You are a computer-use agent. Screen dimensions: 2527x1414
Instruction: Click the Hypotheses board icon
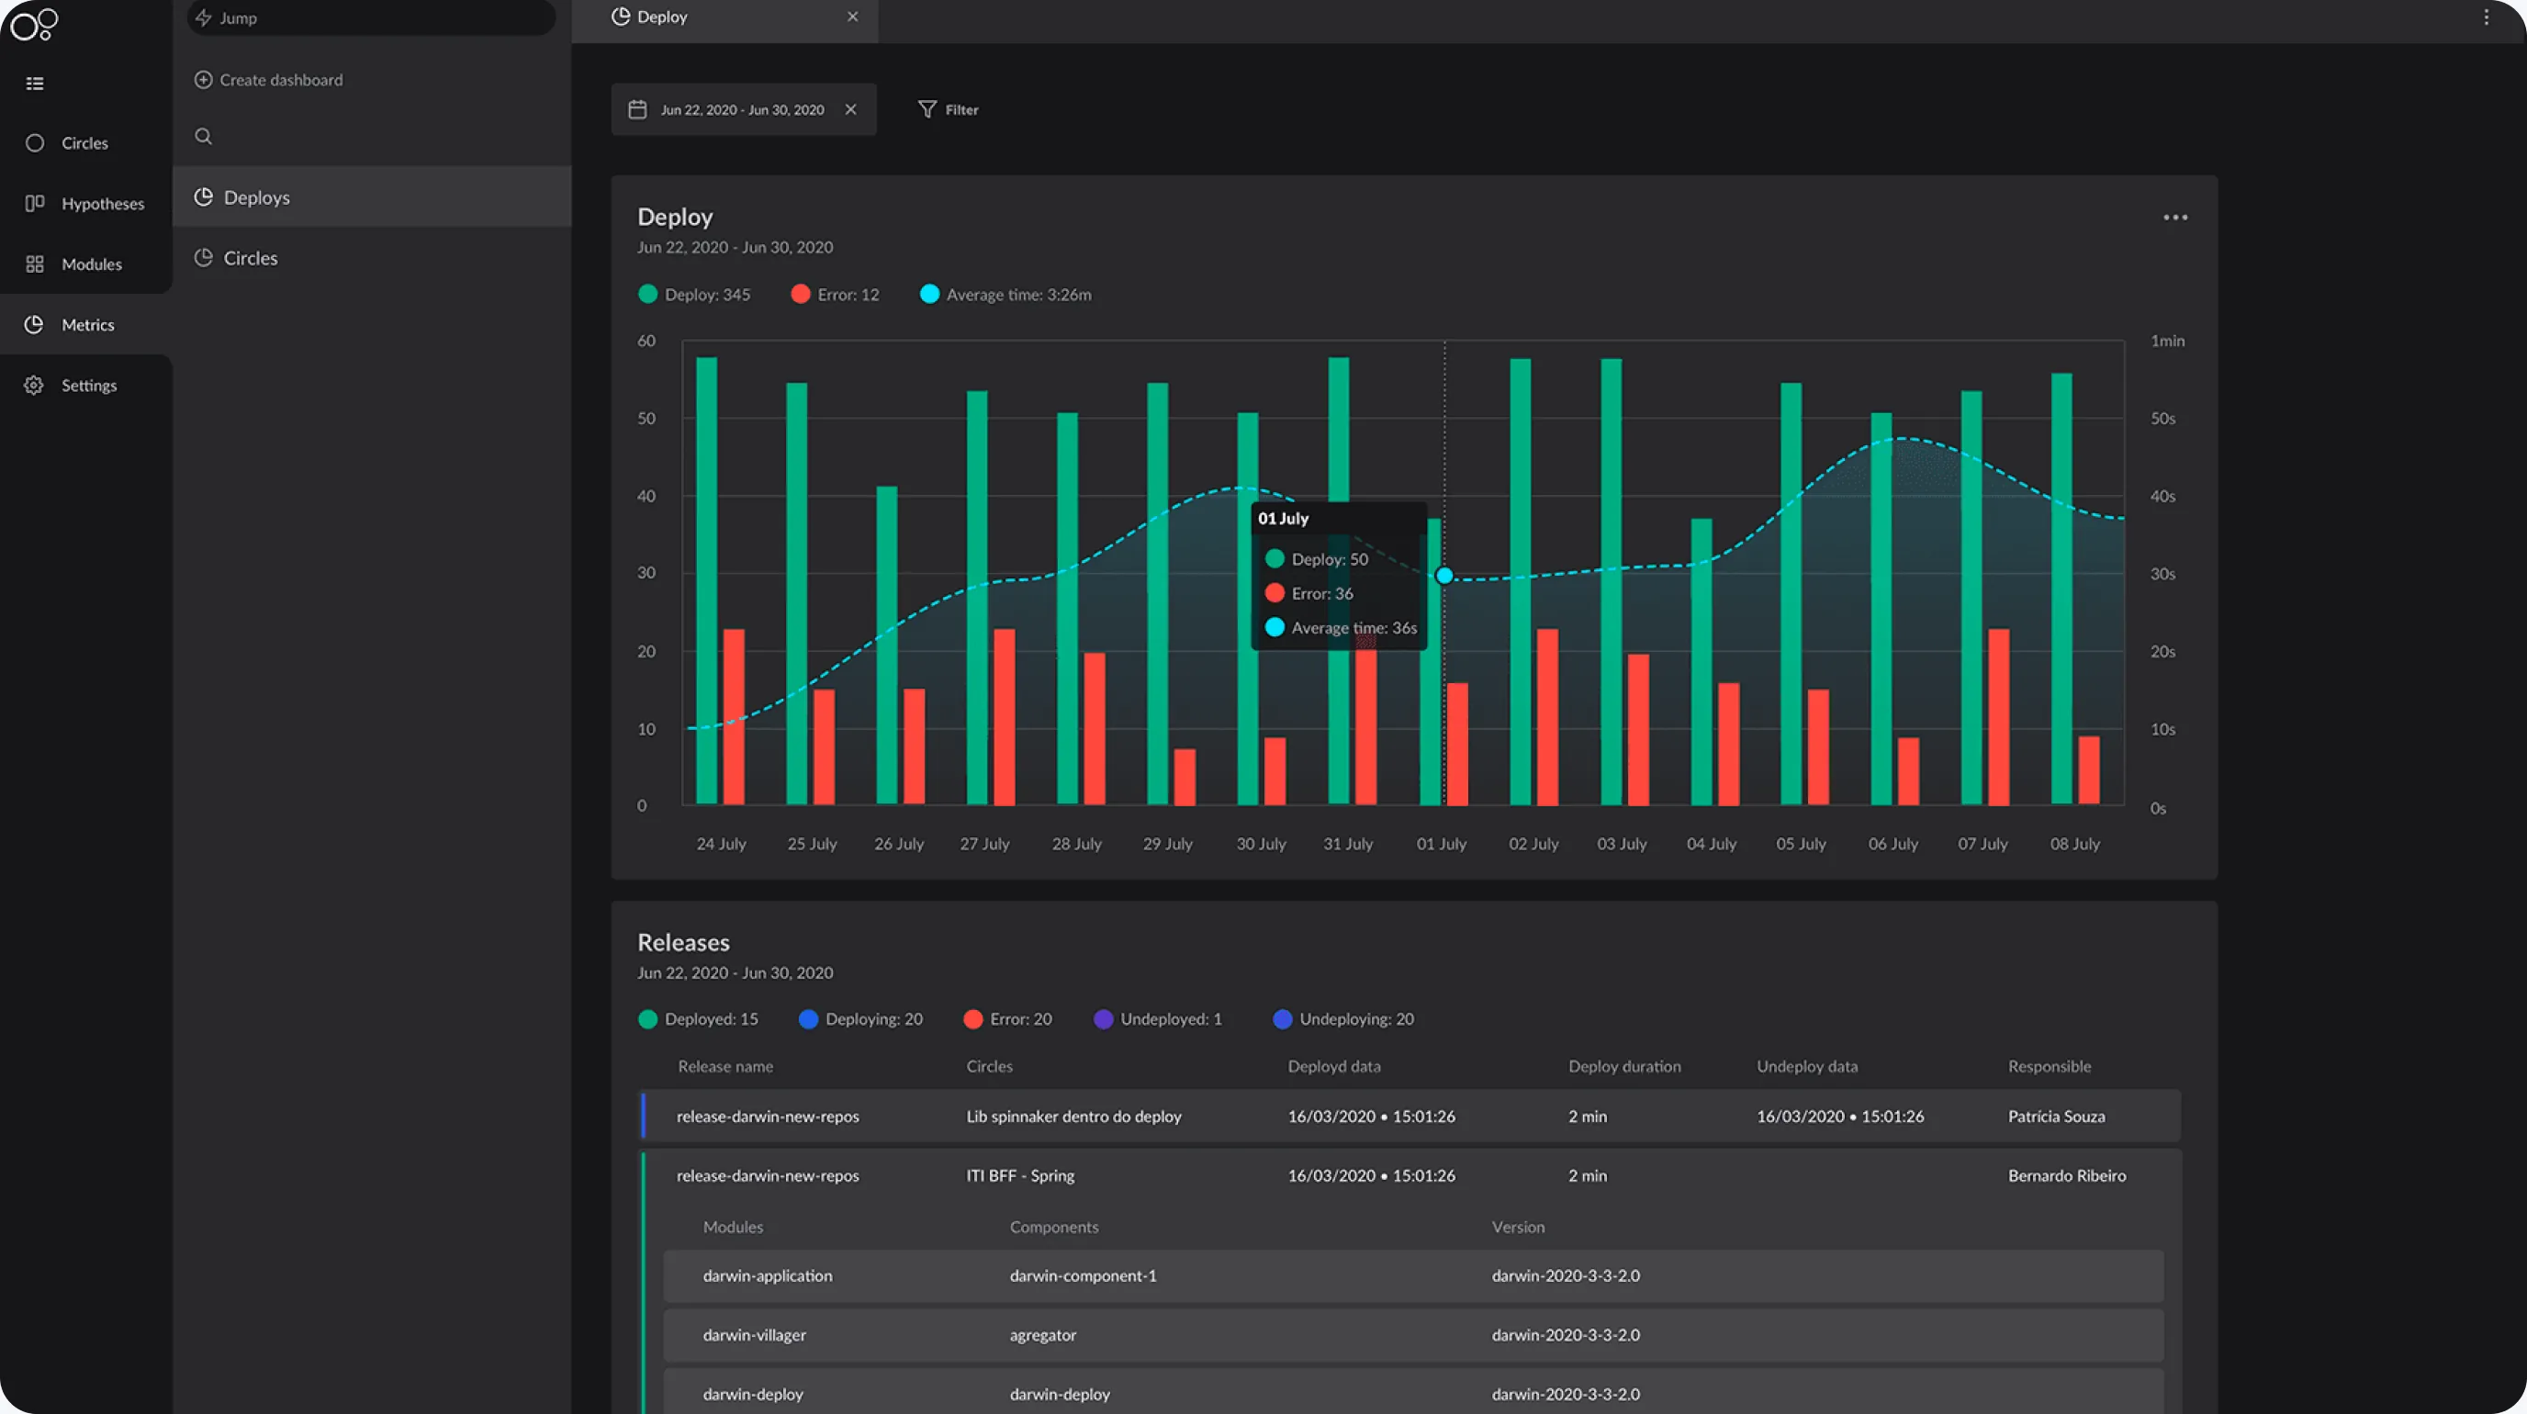coord(34,203)
